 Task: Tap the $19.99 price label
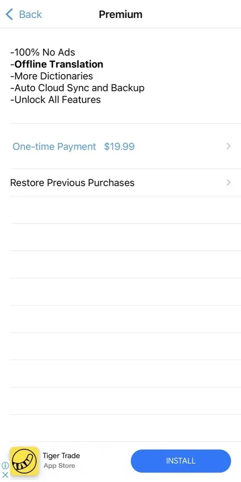[119, 146]
